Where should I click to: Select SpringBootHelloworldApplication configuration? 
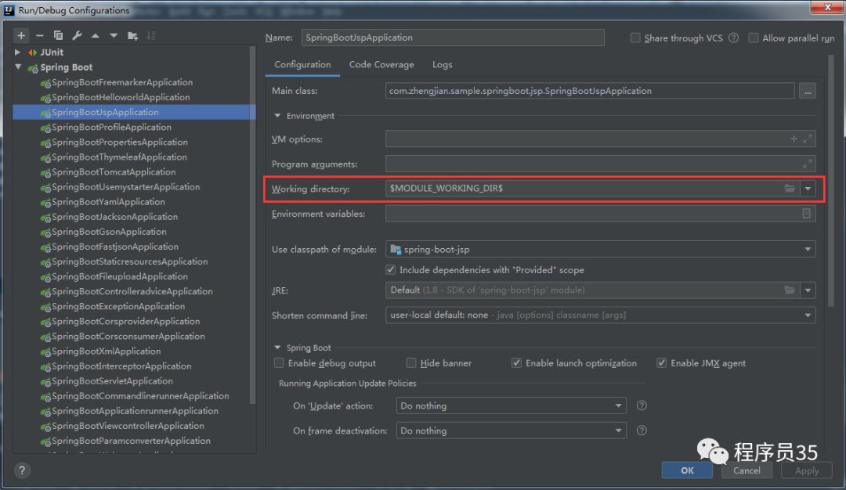coord(121,97)
